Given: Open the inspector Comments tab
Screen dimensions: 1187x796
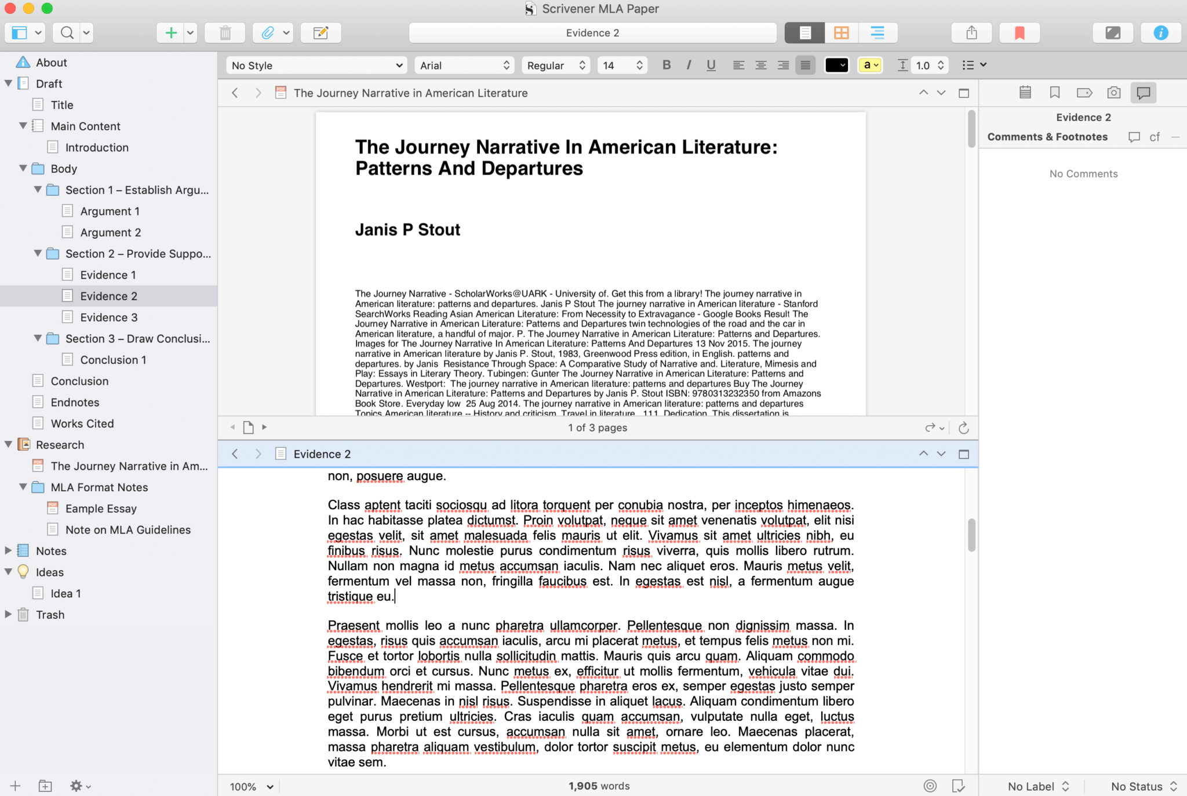Looking at the screenshot, I should coord(1143,92).
